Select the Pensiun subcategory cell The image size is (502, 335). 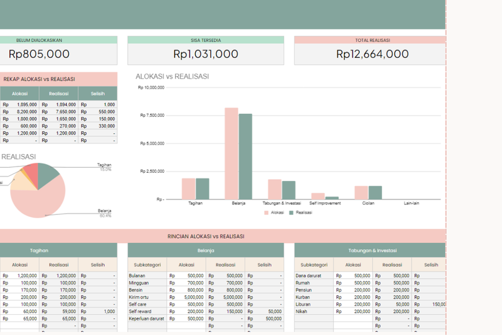click(314, 290)
